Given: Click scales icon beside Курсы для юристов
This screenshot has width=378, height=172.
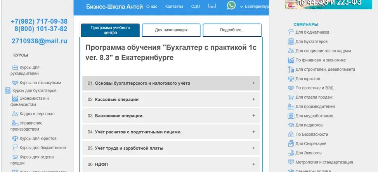Looking at the screenshot, I should [x=15, y=138].
